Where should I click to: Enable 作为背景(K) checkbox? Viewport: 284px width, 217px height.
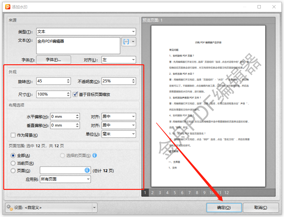13,135
